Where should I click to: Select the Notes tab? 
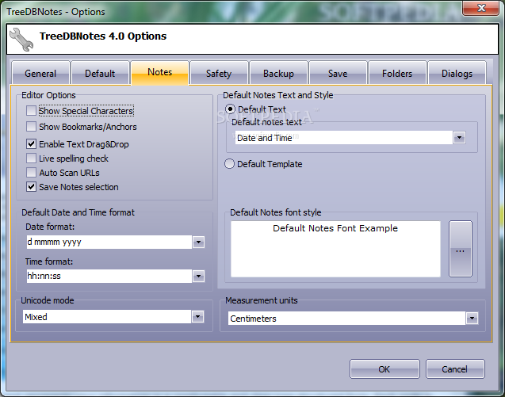point(160,72)
